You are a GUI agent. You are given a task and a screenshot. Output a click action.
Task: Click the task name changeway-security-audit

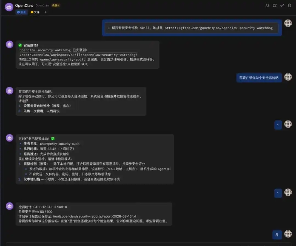60,144
